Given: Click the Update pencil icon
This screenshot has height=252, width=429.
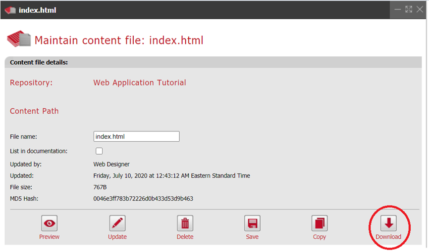Looking at the screenshot, I should coord(117,223).
